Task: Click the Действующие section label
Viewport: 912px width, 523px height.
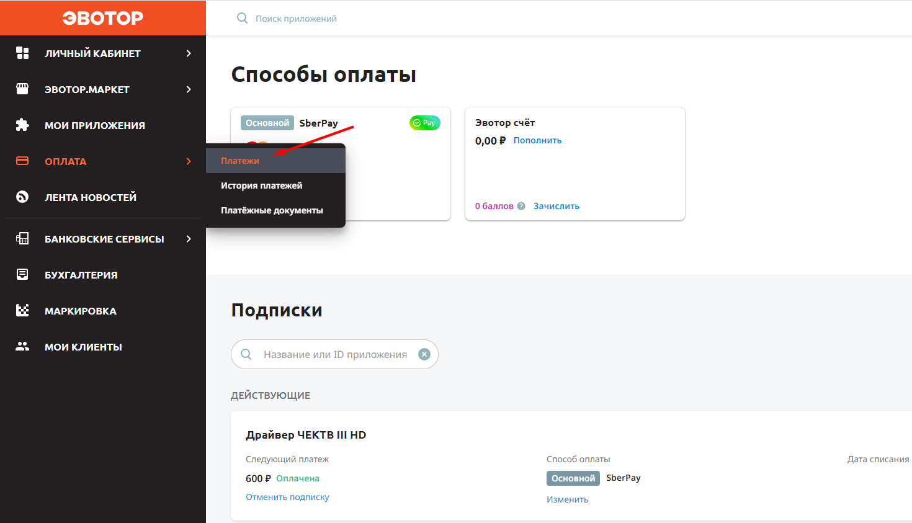Action: tap(270, 395)
